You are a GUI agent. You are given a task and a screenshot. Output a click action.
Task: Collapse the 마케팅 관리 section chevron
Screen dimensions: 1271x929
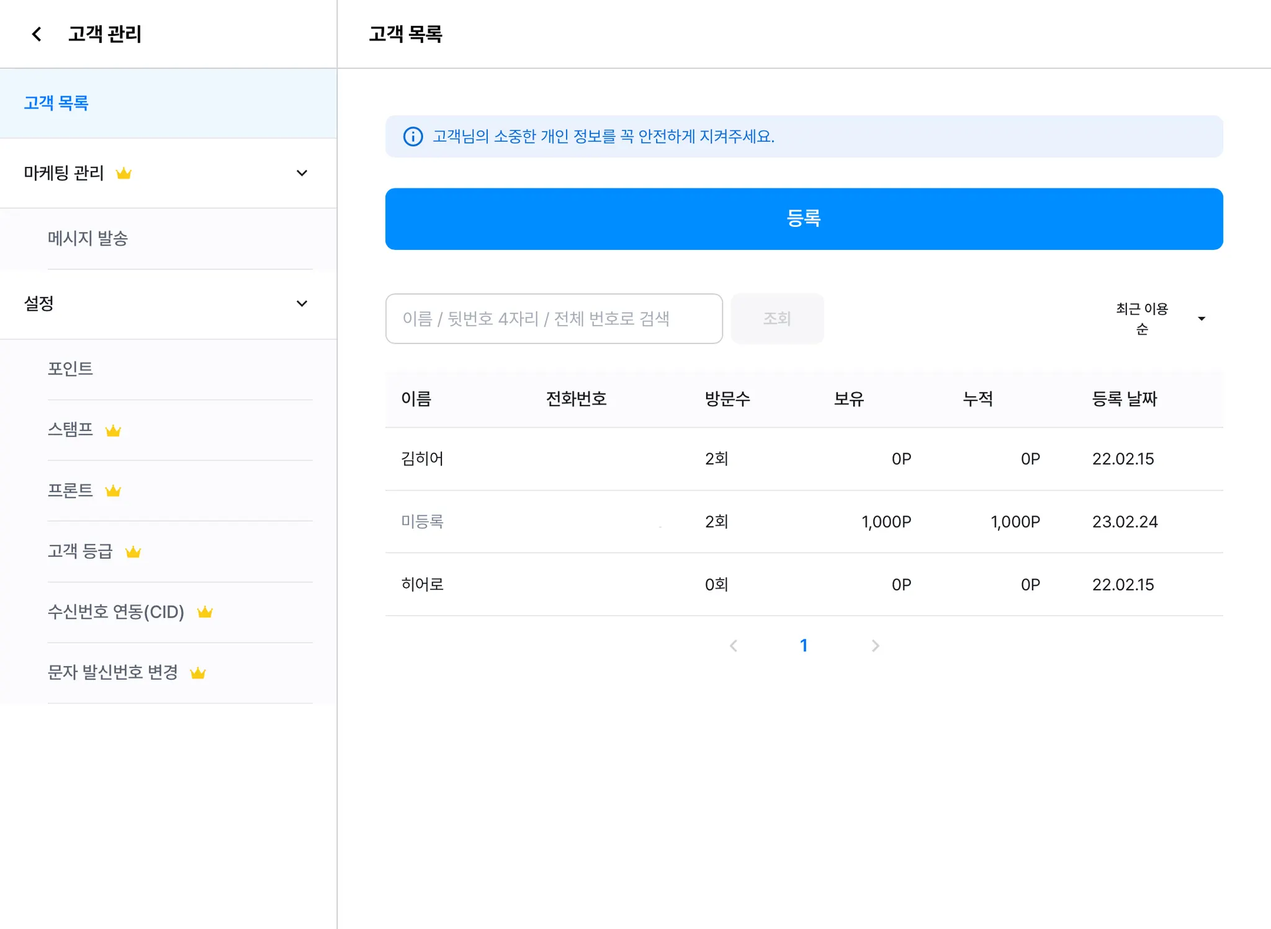[x=302, y=173]
